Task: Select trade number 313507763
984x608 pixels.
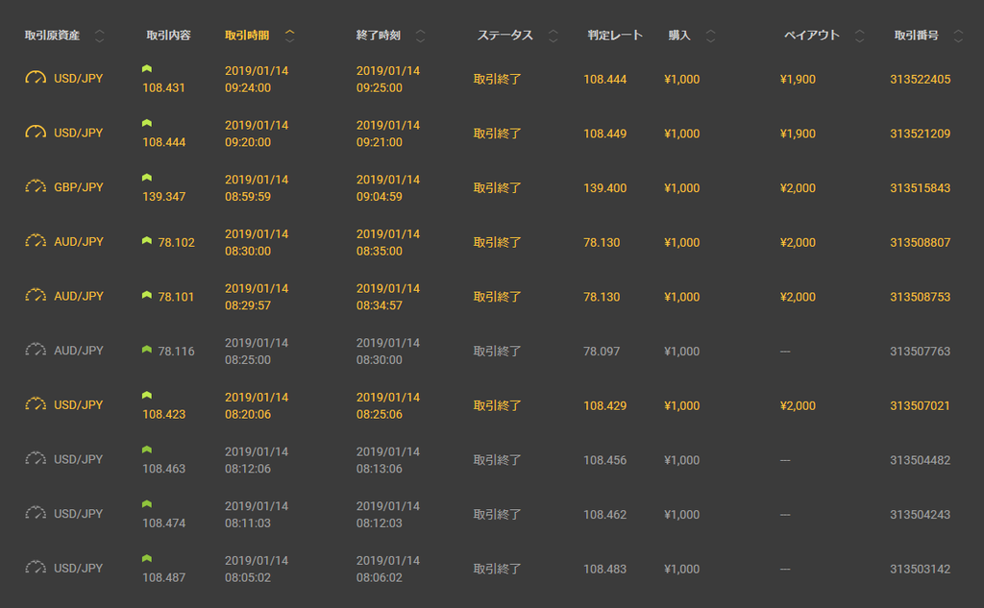Action: [x=920, y=352]
